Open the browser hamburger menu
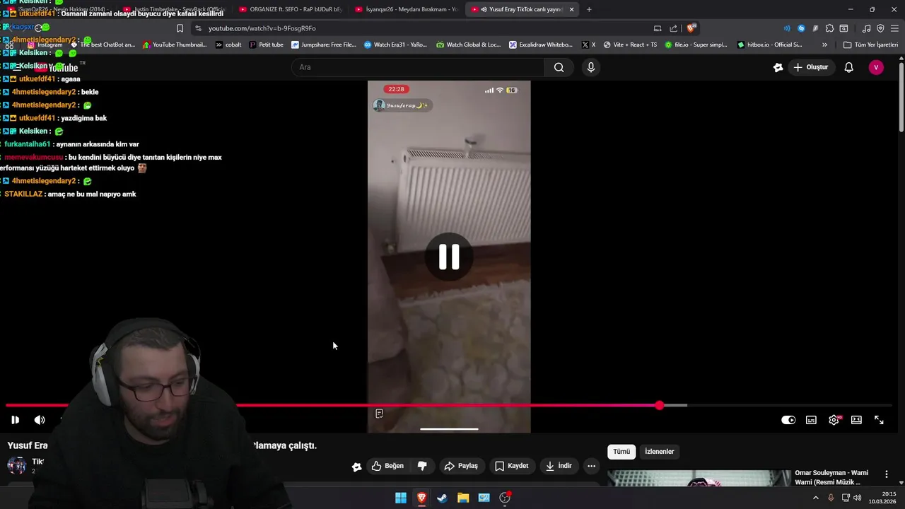Image resolution: width=905 pixels, height=509 pixels. [x=895, y=28]
